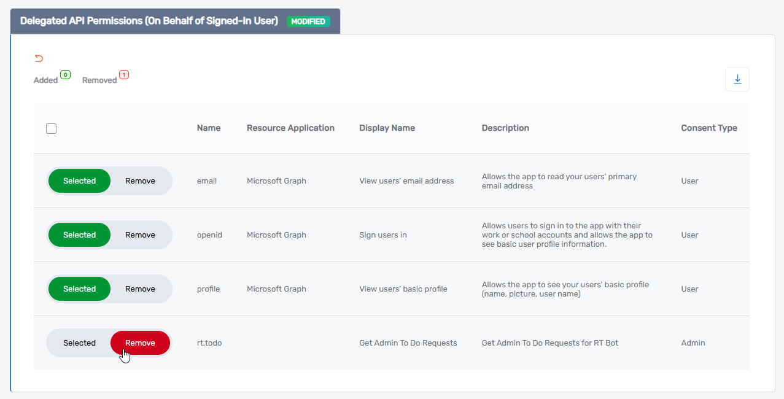The height and width of the screenshot is (399, 784).
Task: Click the download permissions icon
Action: pyautogui.click(x=737, y=79)
